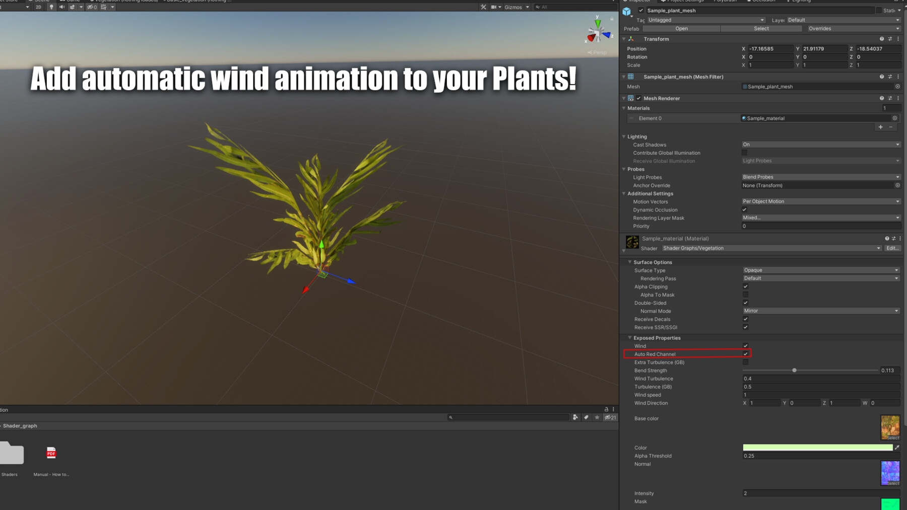Enable Extra Turbulence (GB) checkbox
Image resolution: width=907 pixels, height=510 pixels.
[745, 362]
